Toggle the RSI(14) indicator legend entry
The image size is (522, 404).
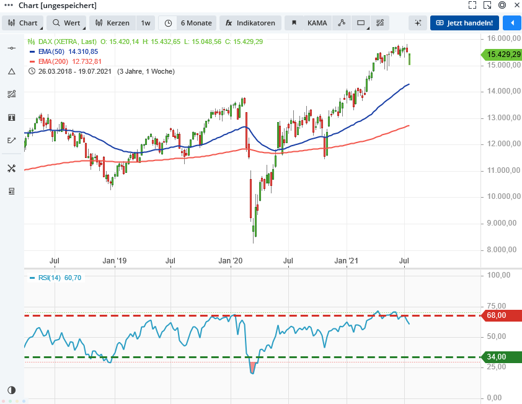(50, 278)
